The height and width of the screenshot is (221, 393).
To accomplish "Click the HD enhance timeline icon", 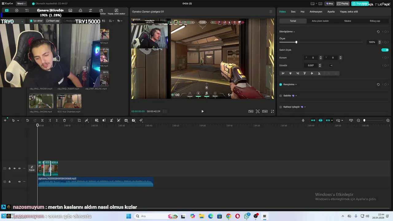I will point(126,120).
